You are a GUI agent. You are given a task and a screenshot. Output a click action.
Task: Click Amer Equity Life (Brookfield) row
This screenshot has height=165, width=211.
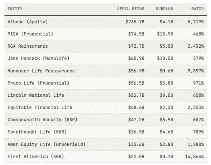[x=105, y=144]
